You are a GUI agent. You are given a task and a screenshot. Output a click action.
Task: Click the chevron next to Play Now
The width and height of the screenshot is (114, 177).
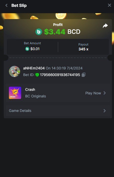tap(105, 93)
